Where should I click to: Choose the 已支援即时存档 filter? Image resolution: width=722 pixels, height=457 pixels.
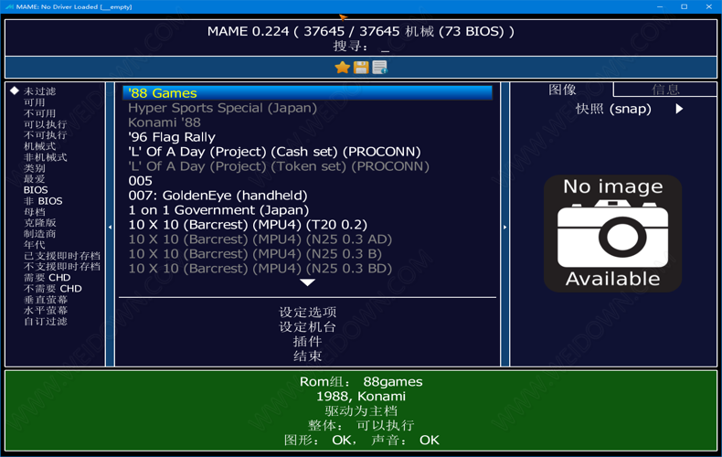(62, 256)
